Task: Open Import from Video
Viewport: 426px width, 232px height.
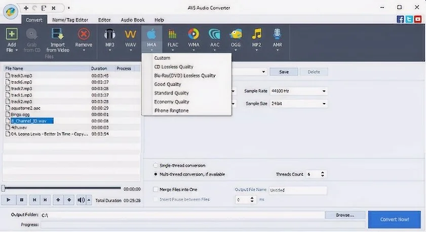Action: (x=58, y=40)
